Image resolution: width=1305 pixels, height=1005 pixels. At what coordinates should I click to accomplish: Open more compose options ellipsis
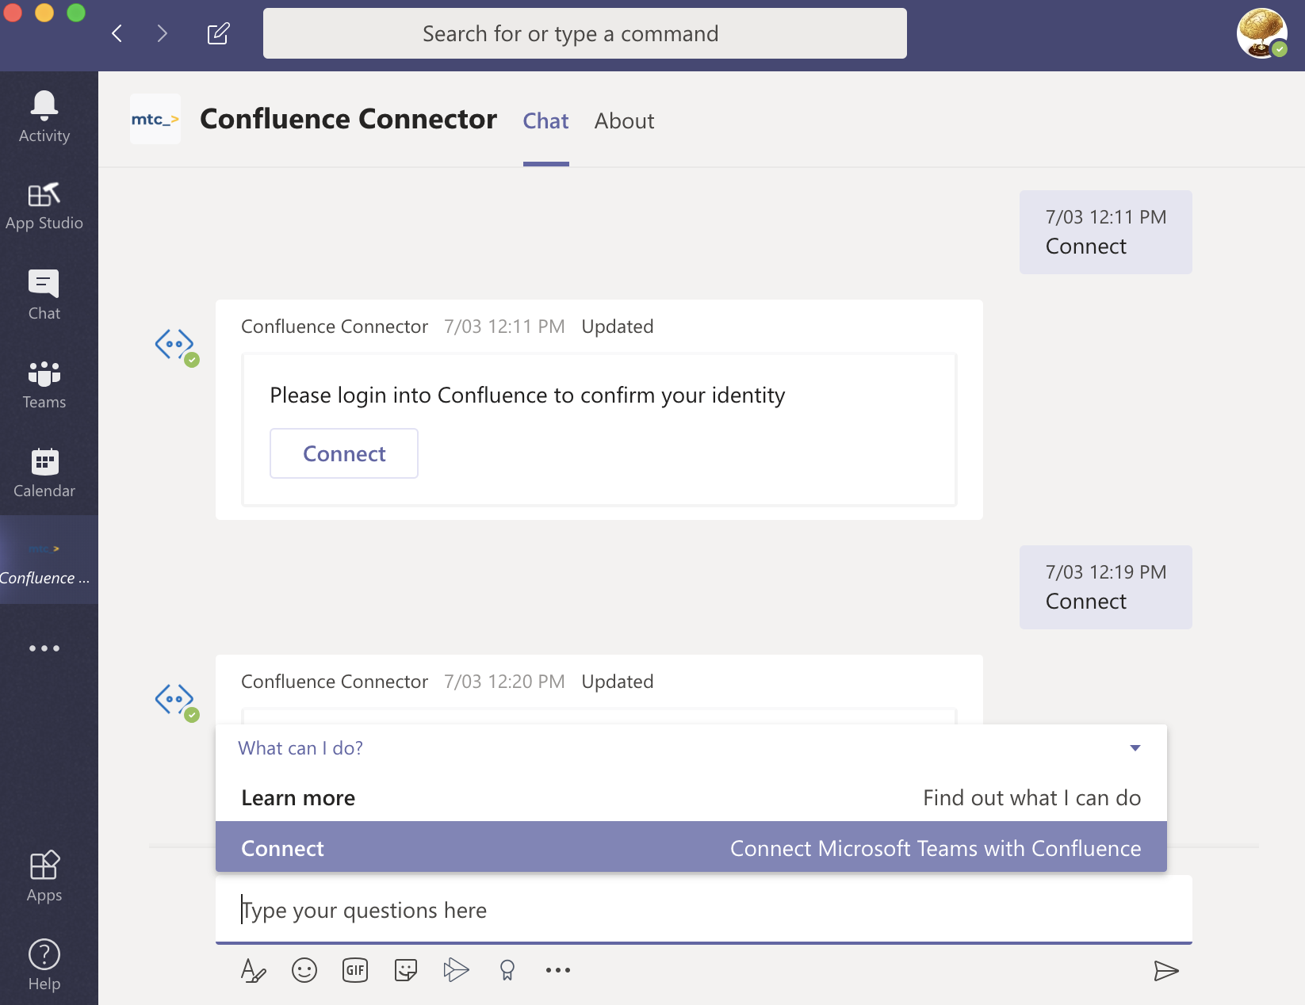coord(557,970)
